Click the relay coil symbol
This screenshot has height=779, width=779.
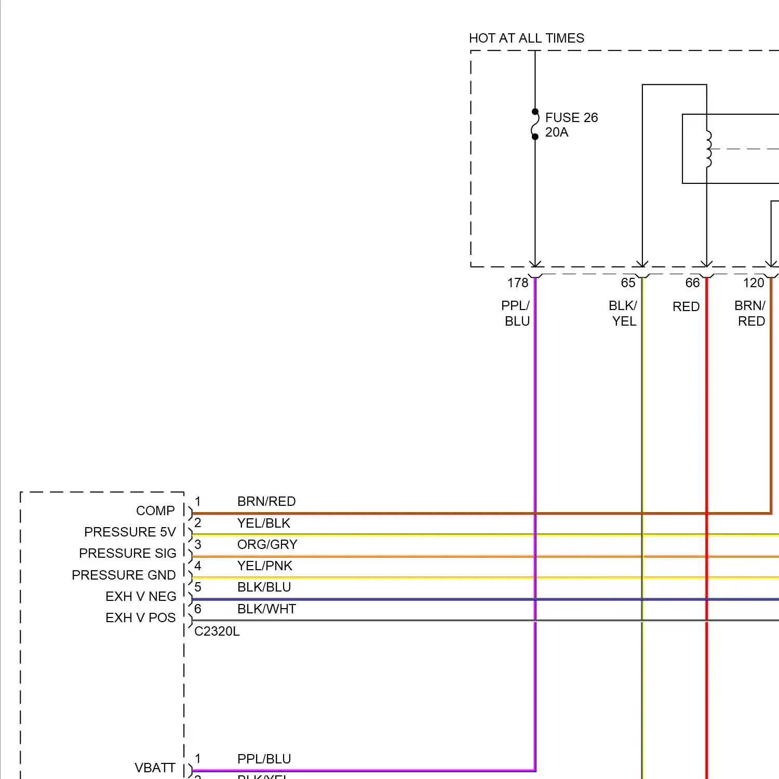pyautogui.click(x=708, y=149)
